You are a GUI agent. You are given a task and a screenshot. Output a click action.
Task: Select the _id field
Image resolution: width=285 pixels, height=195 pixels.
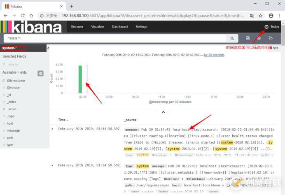pyautogui.click(x=9, y=95)
